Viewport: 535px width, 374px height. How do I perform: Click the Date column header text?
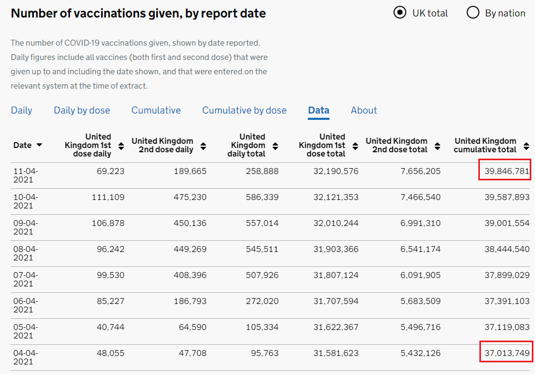22,145
